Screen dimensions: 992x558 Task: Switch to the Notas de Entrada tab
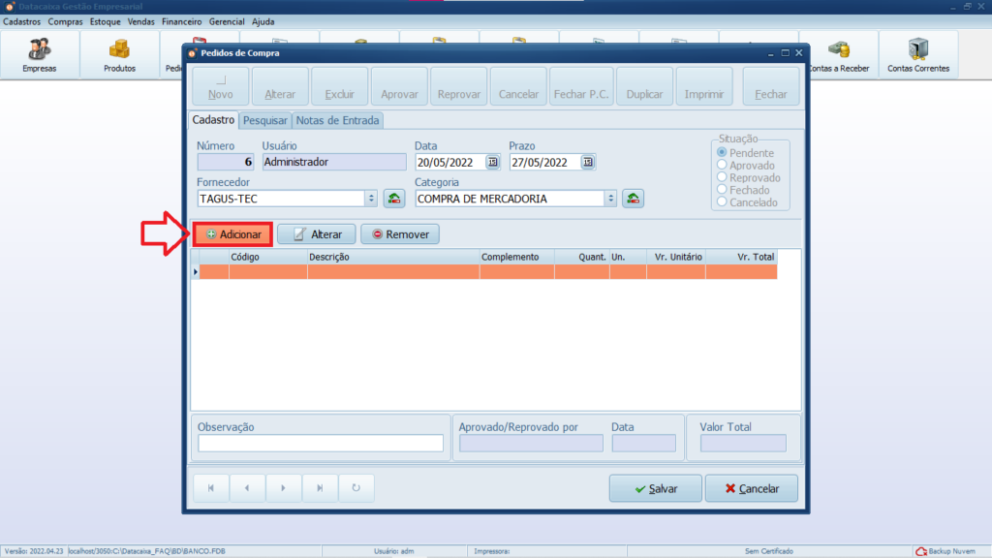point(337,121)
